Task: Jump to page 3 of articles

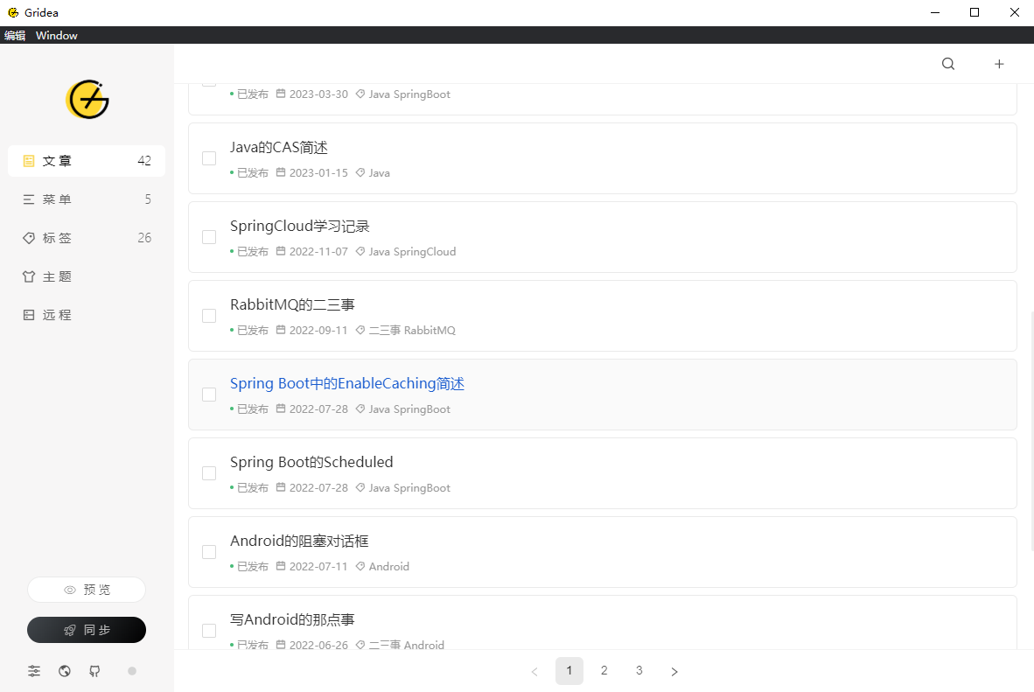Action: [x=639, y=671]
